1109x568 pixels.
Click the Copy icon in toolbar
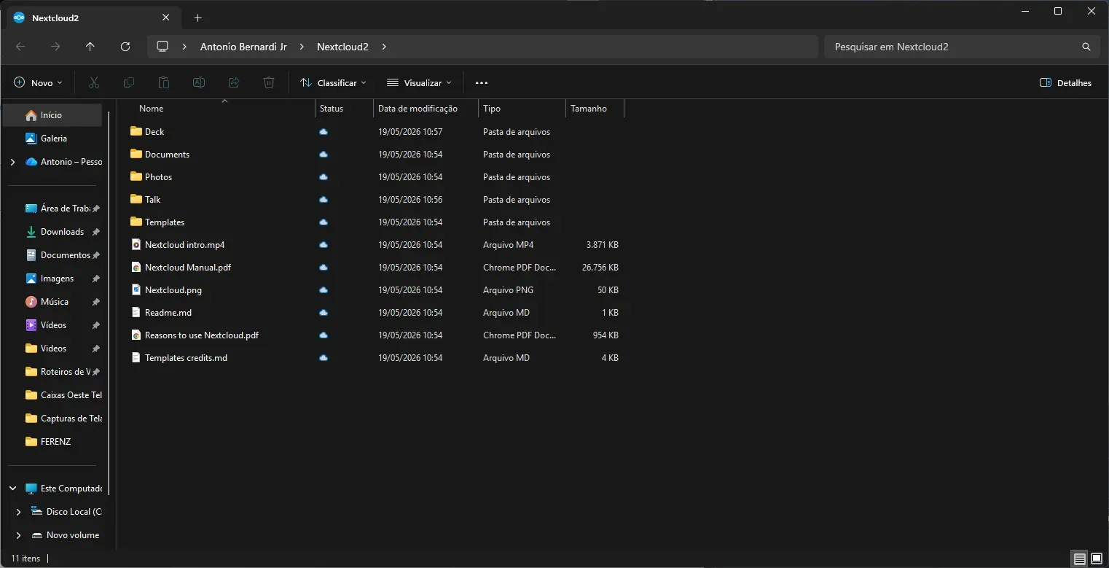(128, 82)
